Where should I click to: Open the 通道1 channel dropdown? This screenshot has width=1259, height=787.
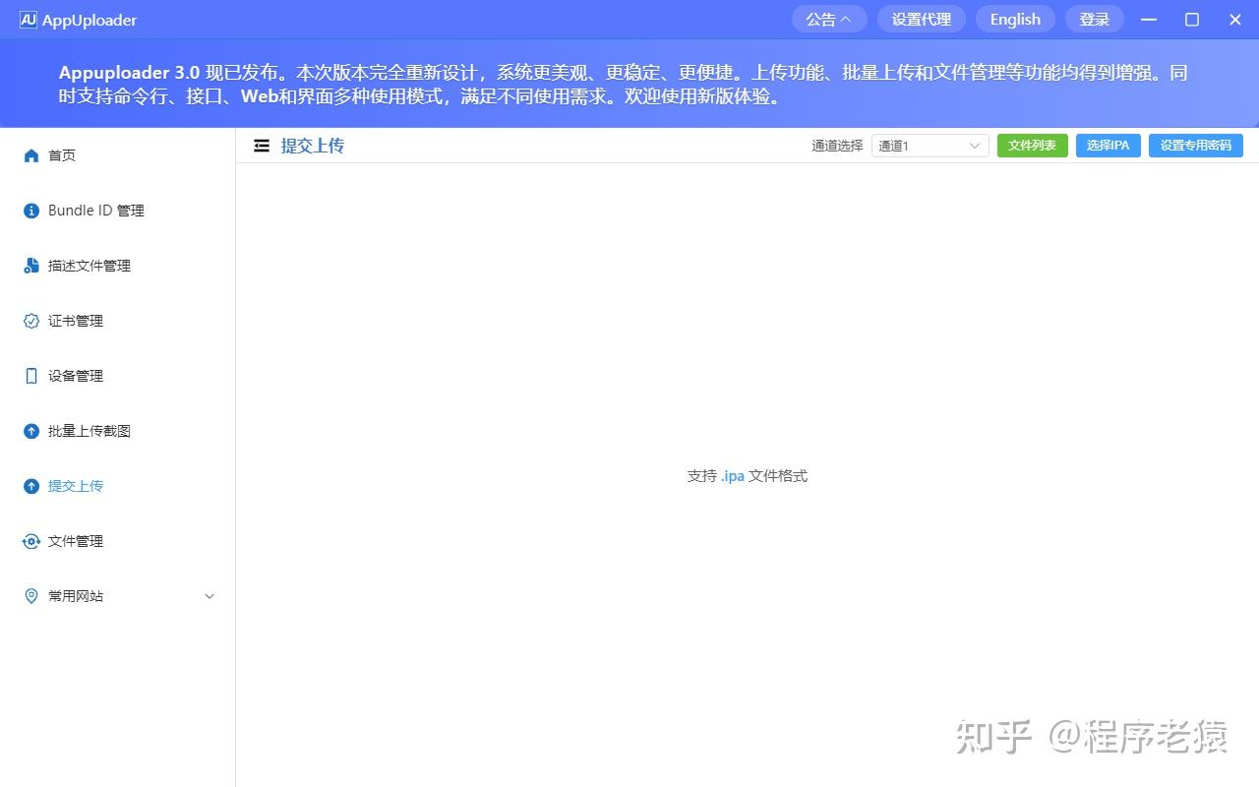(x=930, y=146)
